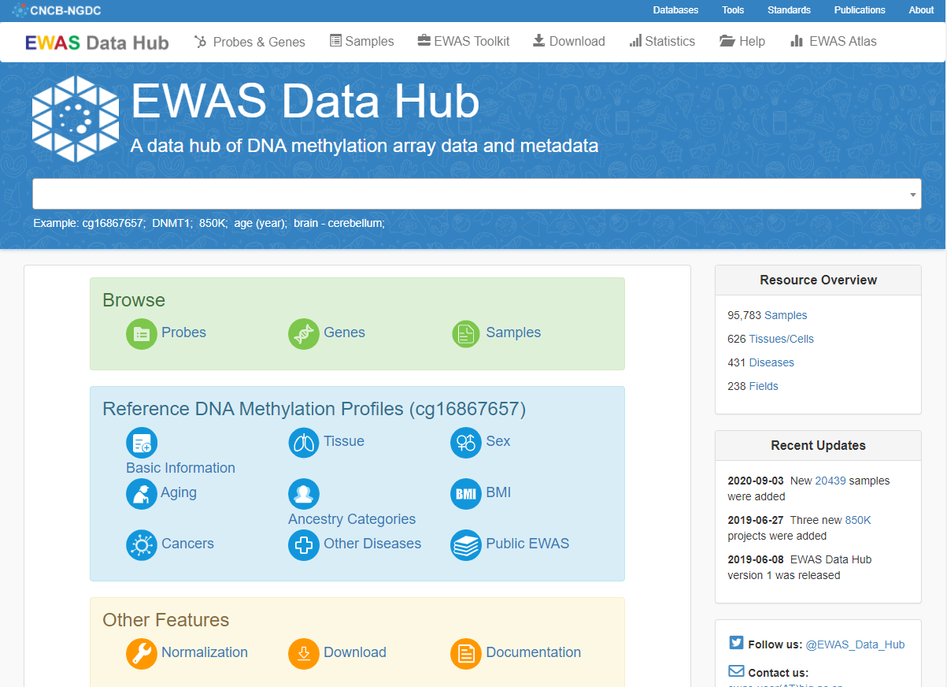
Task: Open the Probes browse icon
Action: [142, 334]
